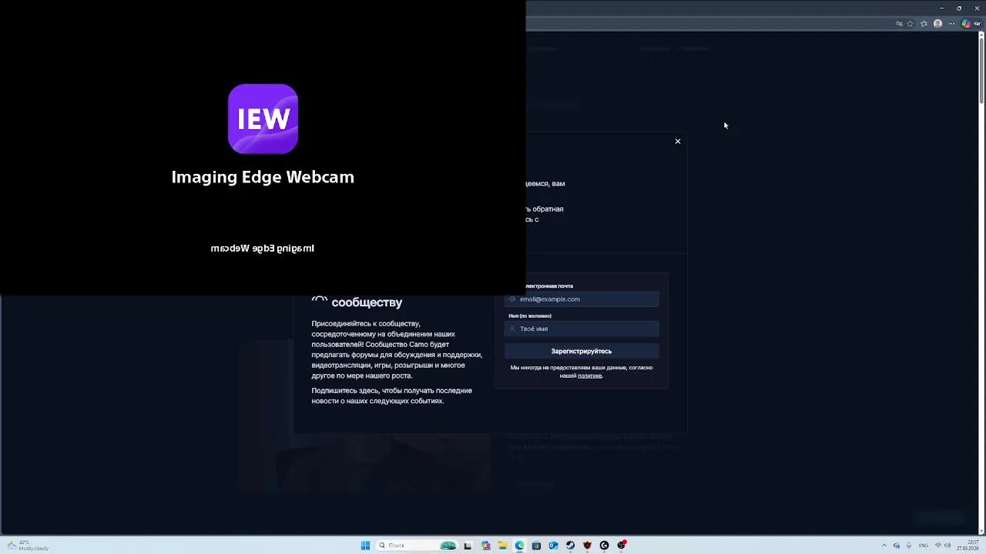Open the Windows Start menu

coord(365,546)
